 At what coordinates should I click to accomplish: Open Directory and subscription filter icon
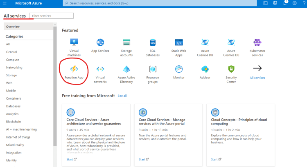275,3
